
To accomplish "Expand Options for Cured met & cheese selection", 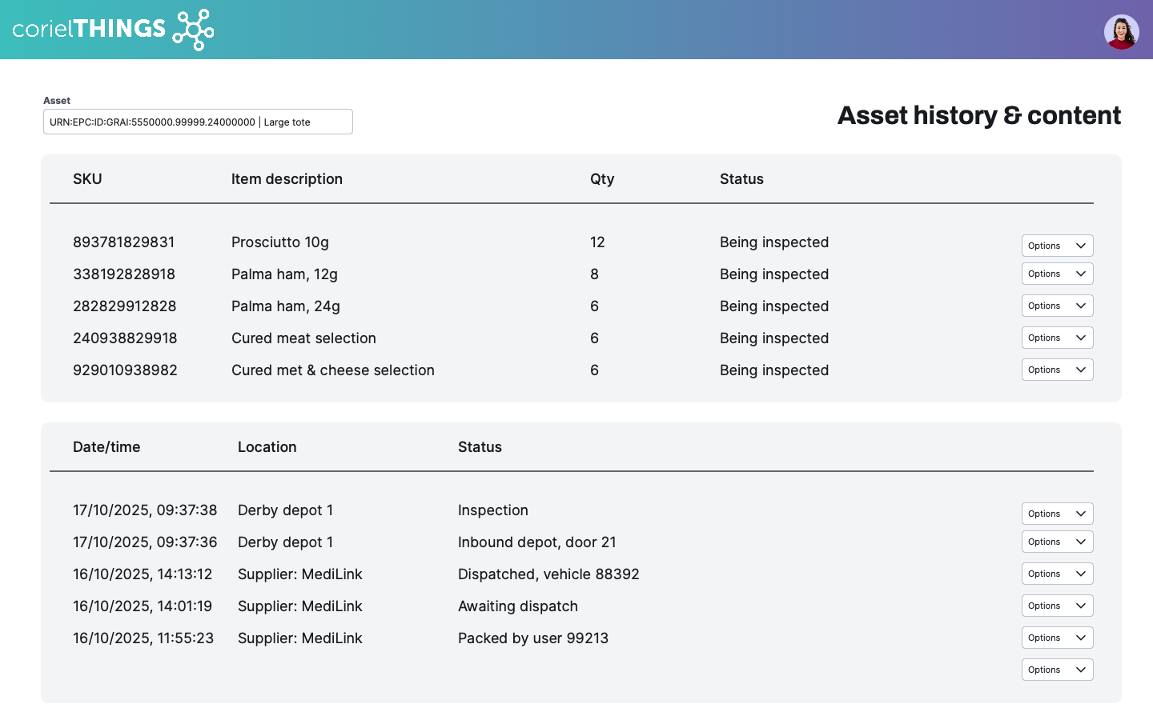I will 1057,370.
